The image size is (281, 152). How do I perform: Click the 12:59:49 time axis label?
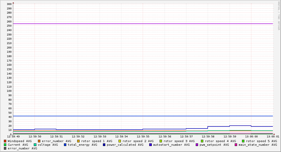point(13,136)
